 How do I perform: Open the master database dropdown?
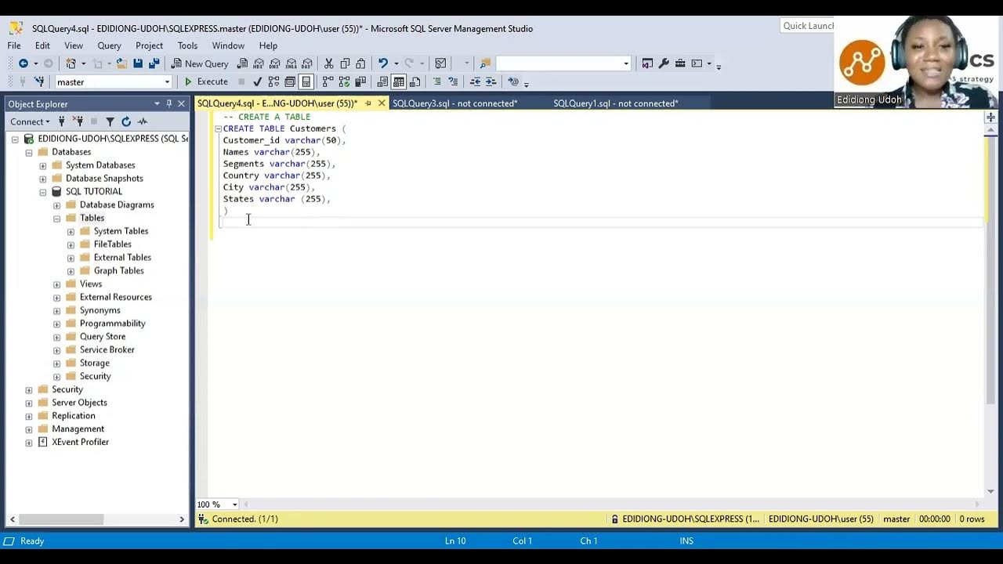tap(167, 81)
